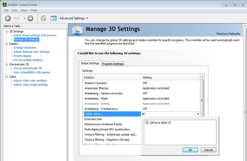The image size is (247, 161).
Task: Open the CUDA - GPUs setting dropdown arrow
Action: pos(198,114)
